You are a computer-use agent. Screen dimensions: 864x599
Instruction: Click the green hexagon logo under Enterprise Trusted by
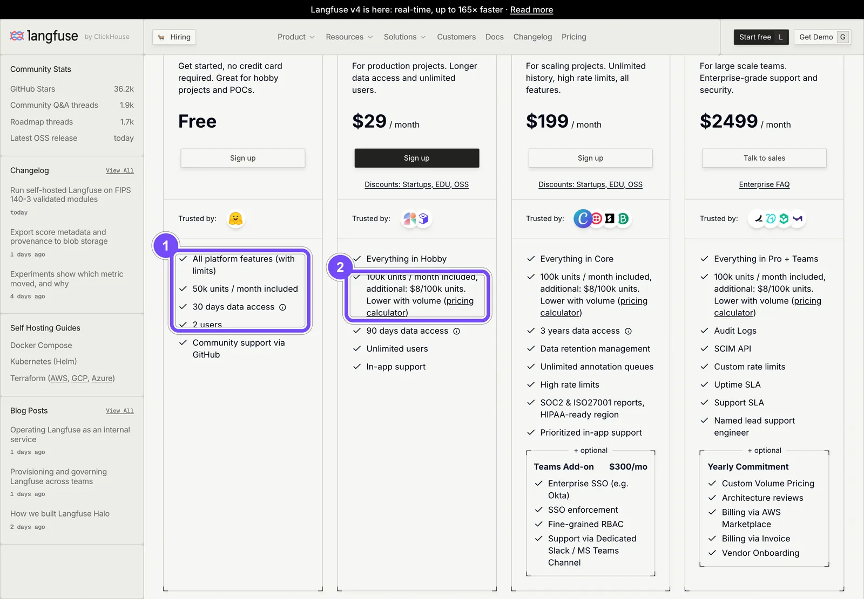[x=784, y=218]
